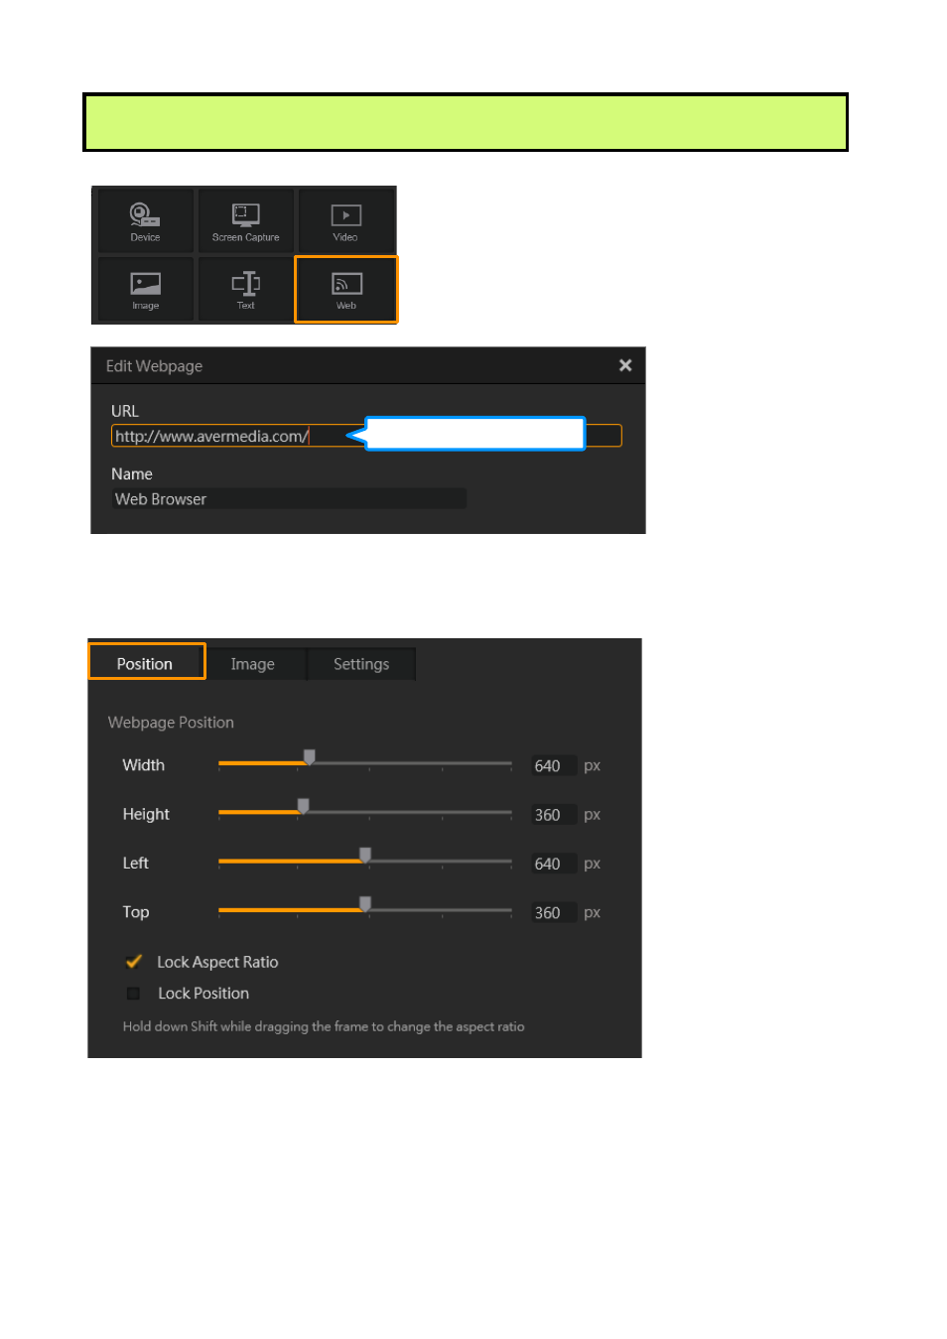This screenshot has width=947, height=1339.
Task: Enable the Lock Position checkbox
Action: [134, 994]
